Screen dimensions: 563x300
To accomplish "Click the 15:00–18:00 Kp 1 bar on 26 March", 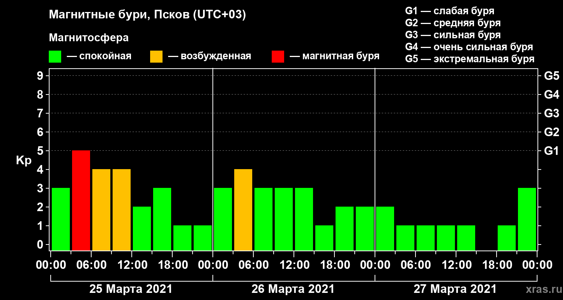I will click(324, 238).
